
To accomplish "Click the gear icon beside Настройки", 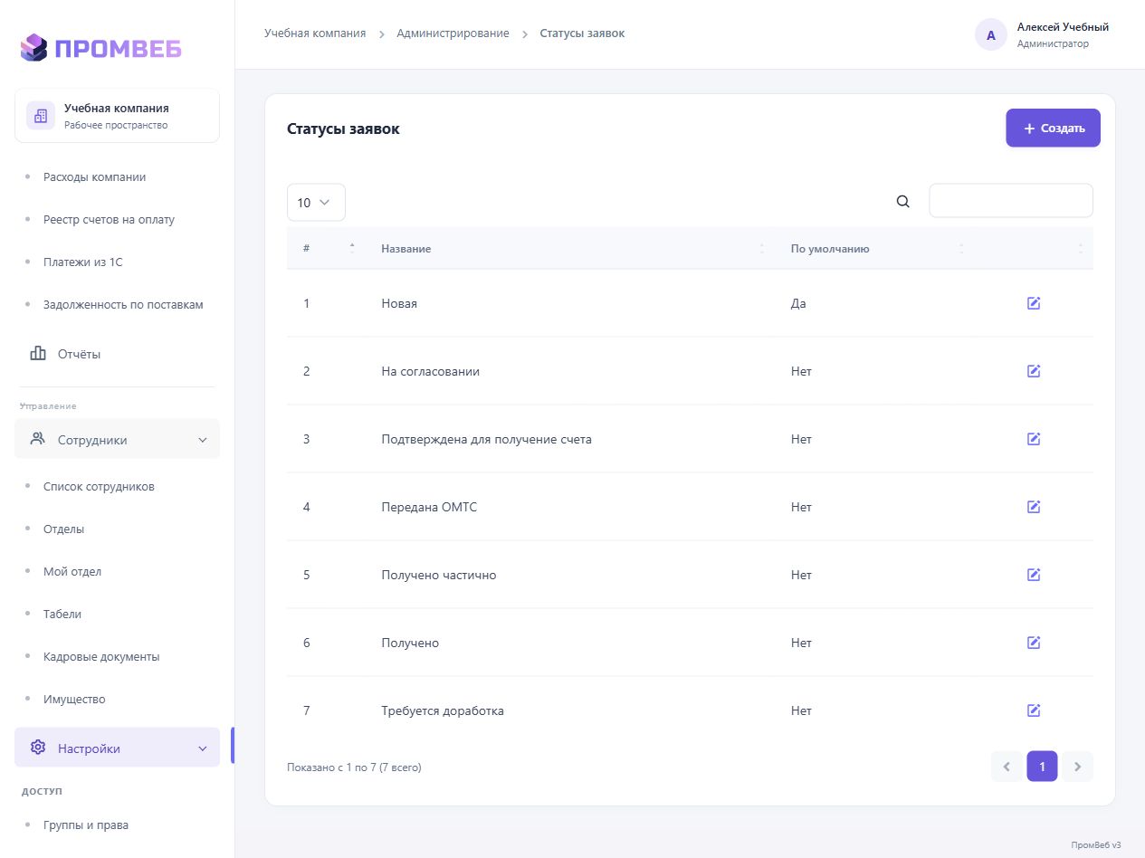I will (38, 748).
